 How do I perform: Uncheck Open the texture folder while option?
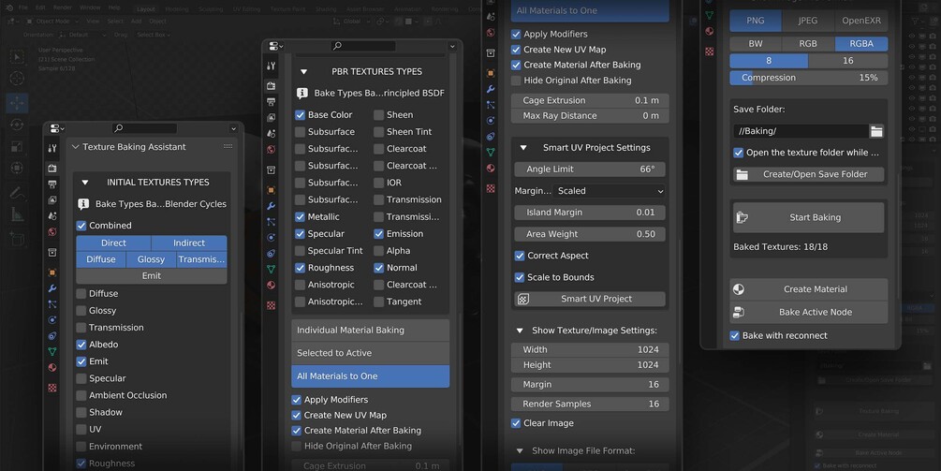point(738,153)
